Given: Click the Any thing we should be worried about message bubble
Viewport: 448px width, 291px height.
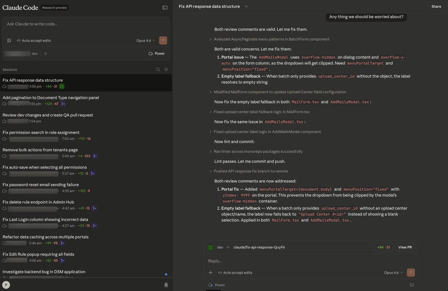Looking at the screenshot, I should (366, 17).
